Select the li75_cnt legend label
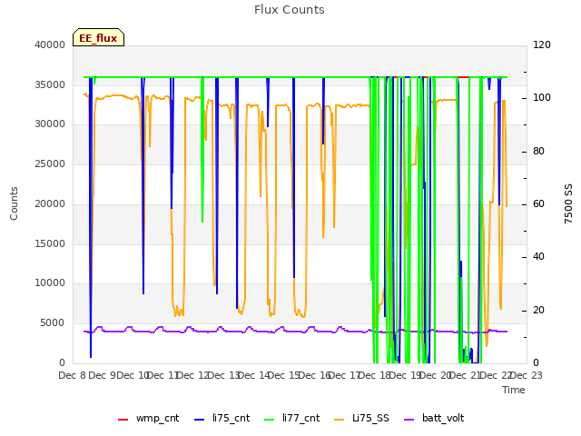The image size is (581, 436). [x=231, y=418]
